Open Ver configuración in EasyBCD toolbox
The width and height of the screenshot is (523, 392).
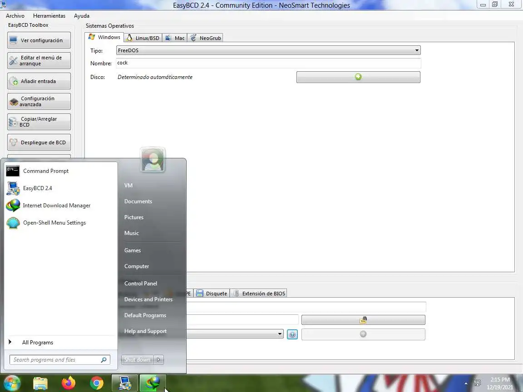click(39, 40)
